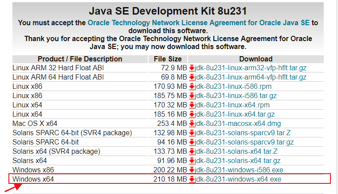The width and height of the screenshot is (338, 194).
Task: Open the Oracle Technology Network License Agreement link
Action: pyautogui.click(x=199, y=23)
